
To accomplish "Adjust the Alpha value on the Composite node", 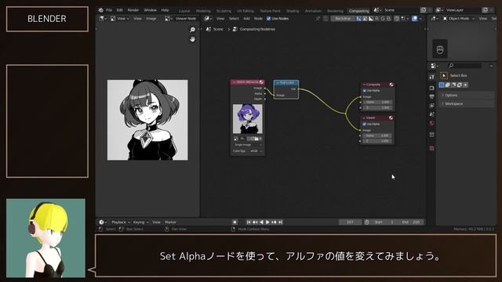I will tap(377, 103).
